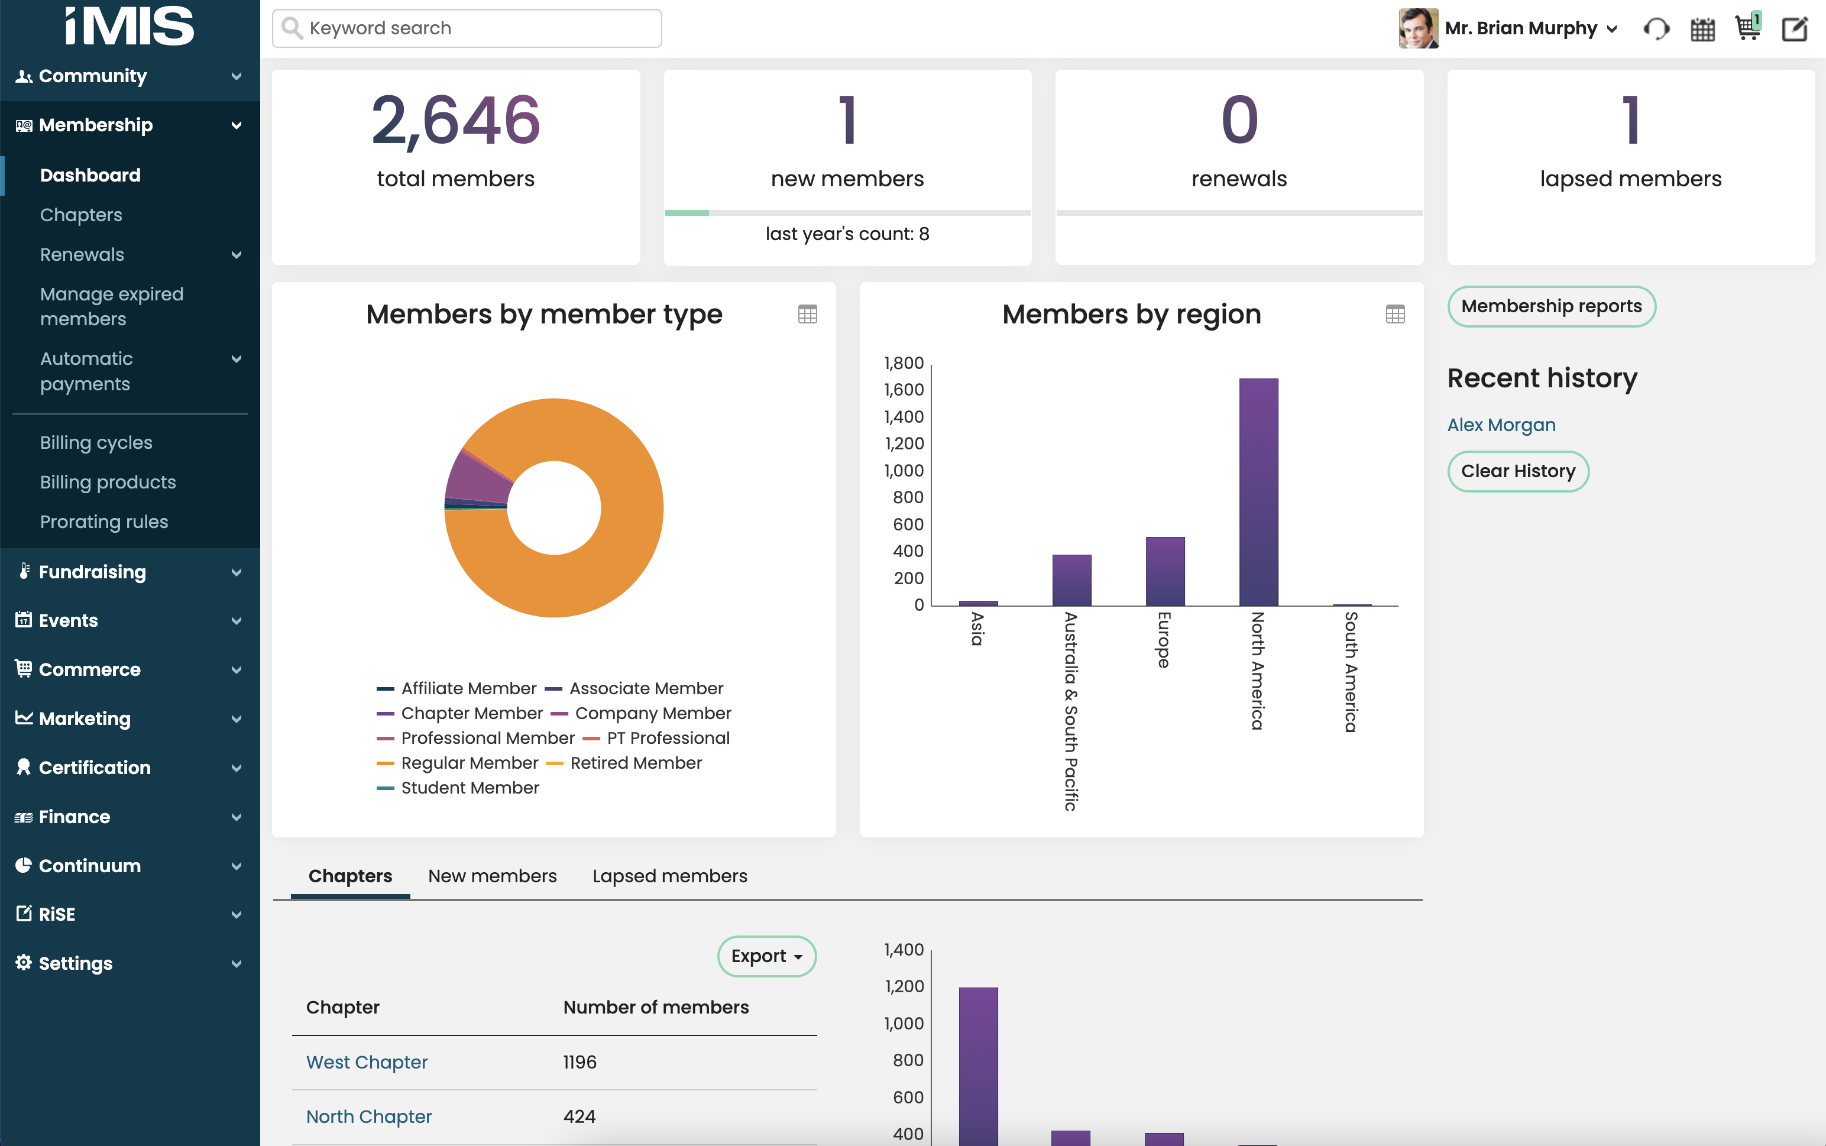Switch to the New members tab
The height and width of the screenshot is (1146, 1826).
[492, 875]
